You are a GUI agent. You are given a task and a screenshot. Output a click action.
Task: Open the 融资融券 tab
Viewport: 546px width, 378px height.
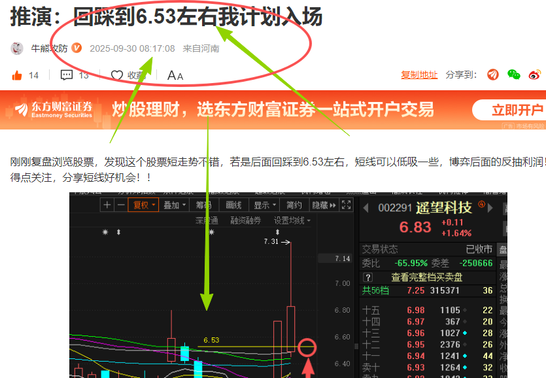click(245, 220)
